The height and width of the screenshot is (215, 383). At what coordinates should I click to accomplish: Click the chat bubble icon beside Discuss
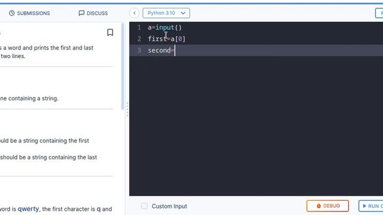tap(81, 13)
